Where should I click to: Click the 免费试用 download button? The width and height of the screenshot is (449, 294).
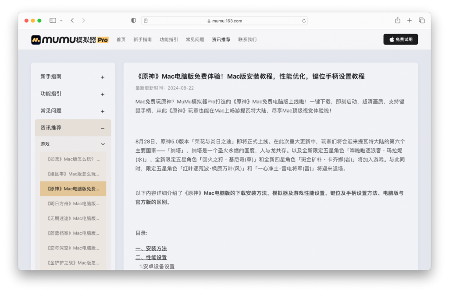401,39
